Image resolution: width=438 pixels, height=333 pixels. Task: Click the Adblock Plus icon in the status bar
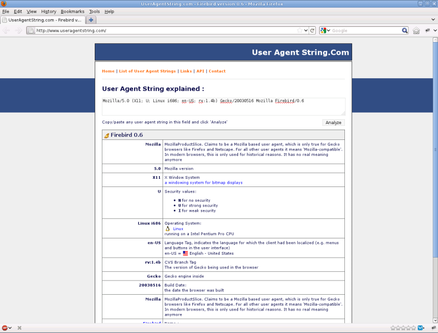[x=4, y=328]
